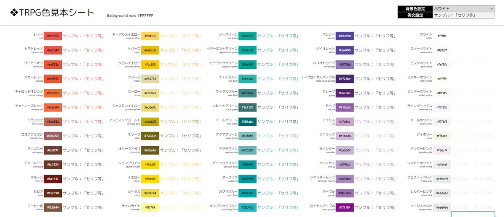Pick the シトラス #eddc44 swatch

[x=150, y=193]
